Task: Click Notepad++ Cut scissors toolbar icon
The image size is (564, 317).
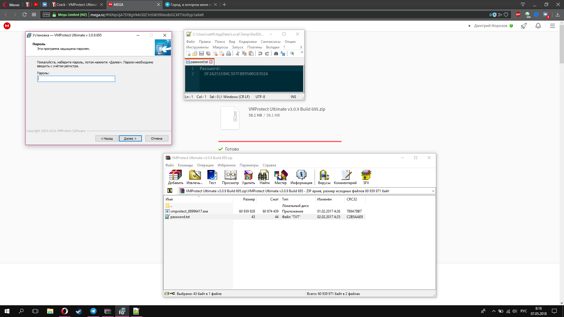Action: coord(237,53)
